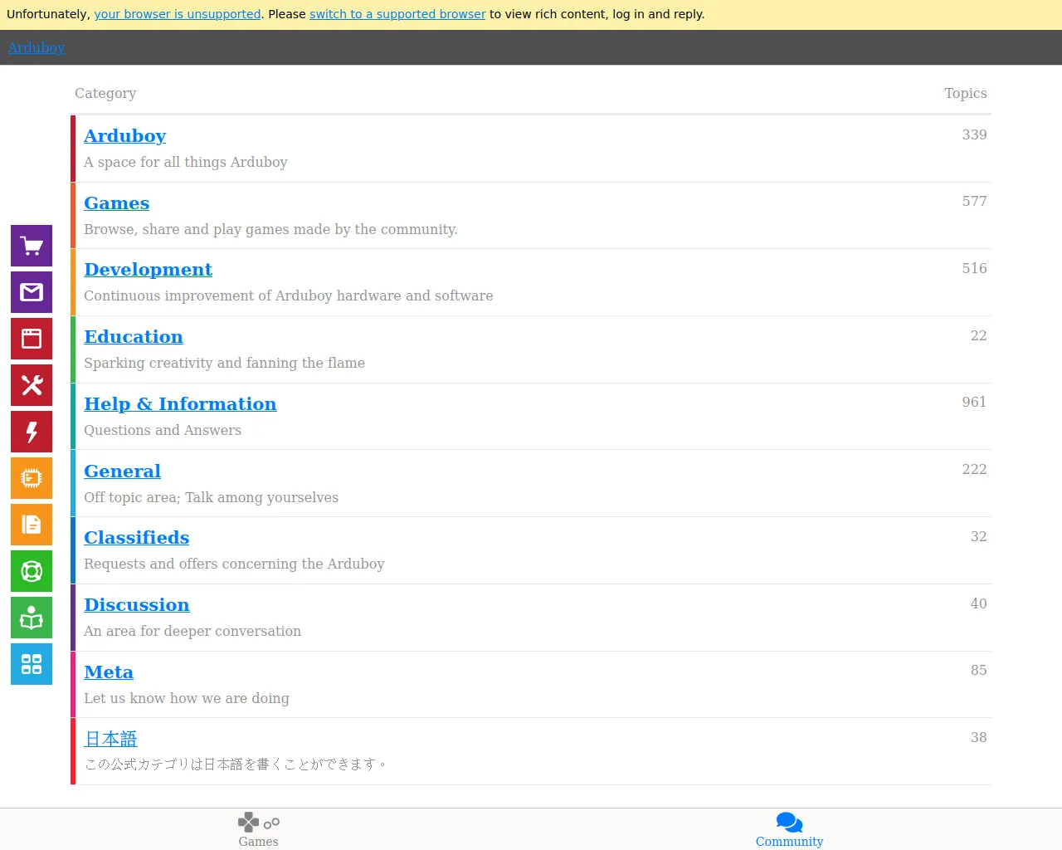The image size is (1062, 850).
Task: Open the Games category
Action: click(116, 203)
